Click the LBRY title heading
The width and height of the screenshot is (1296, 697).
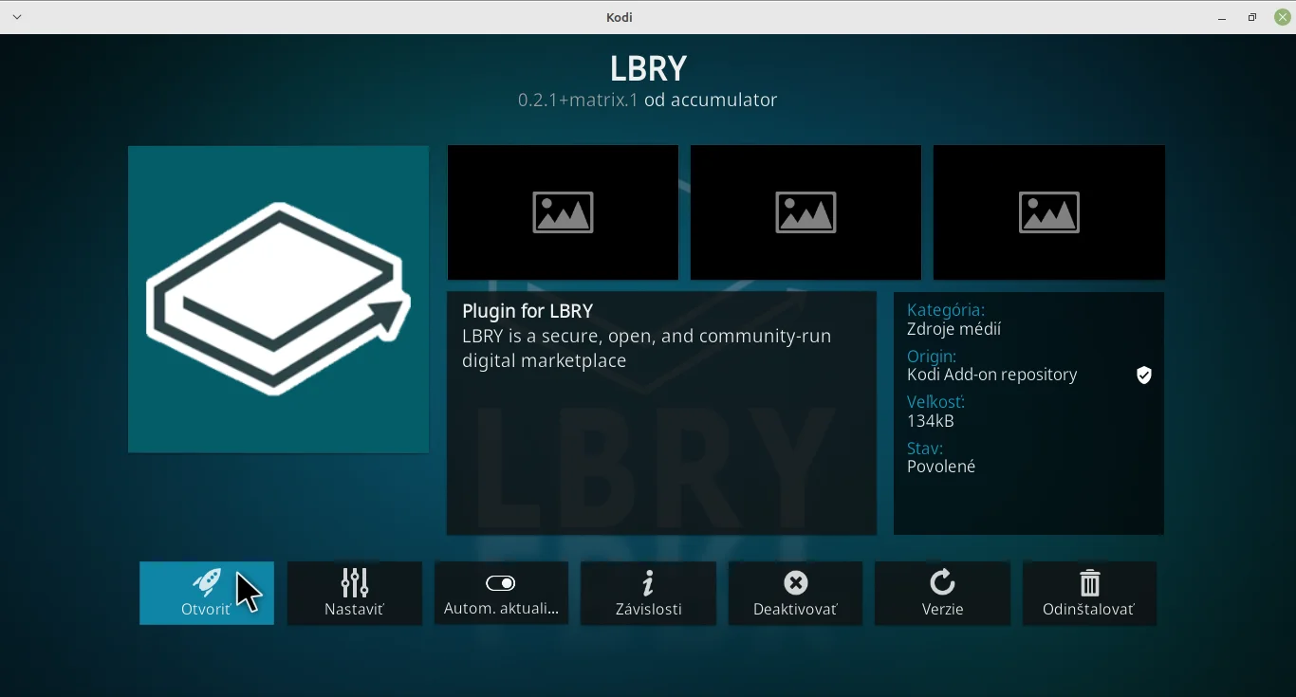pos(649,68)
